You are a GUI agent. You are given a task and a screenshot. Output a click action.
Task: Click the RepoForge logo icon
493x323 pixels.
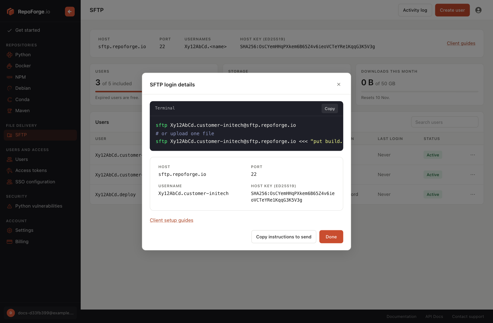10,12
